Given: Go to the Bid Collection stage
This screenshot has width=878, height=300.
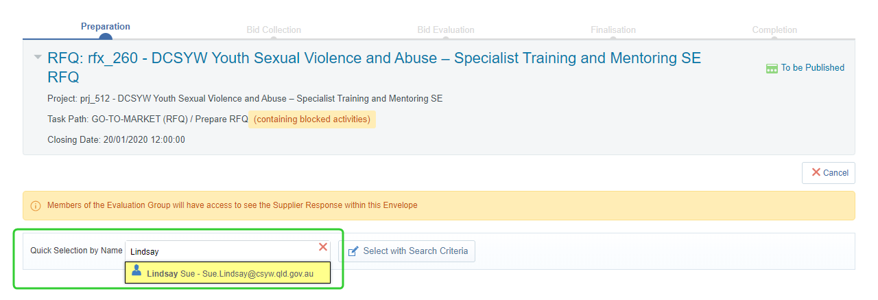Looking at the screenshot, I should pyautogui.click(x=274, y=30).
